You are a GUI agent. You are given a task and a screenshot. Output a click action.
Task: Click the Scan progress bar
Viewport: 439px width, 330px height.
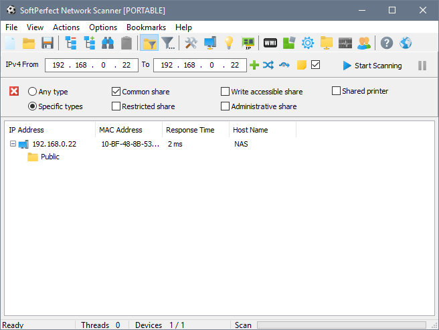[x=341, y=325]
